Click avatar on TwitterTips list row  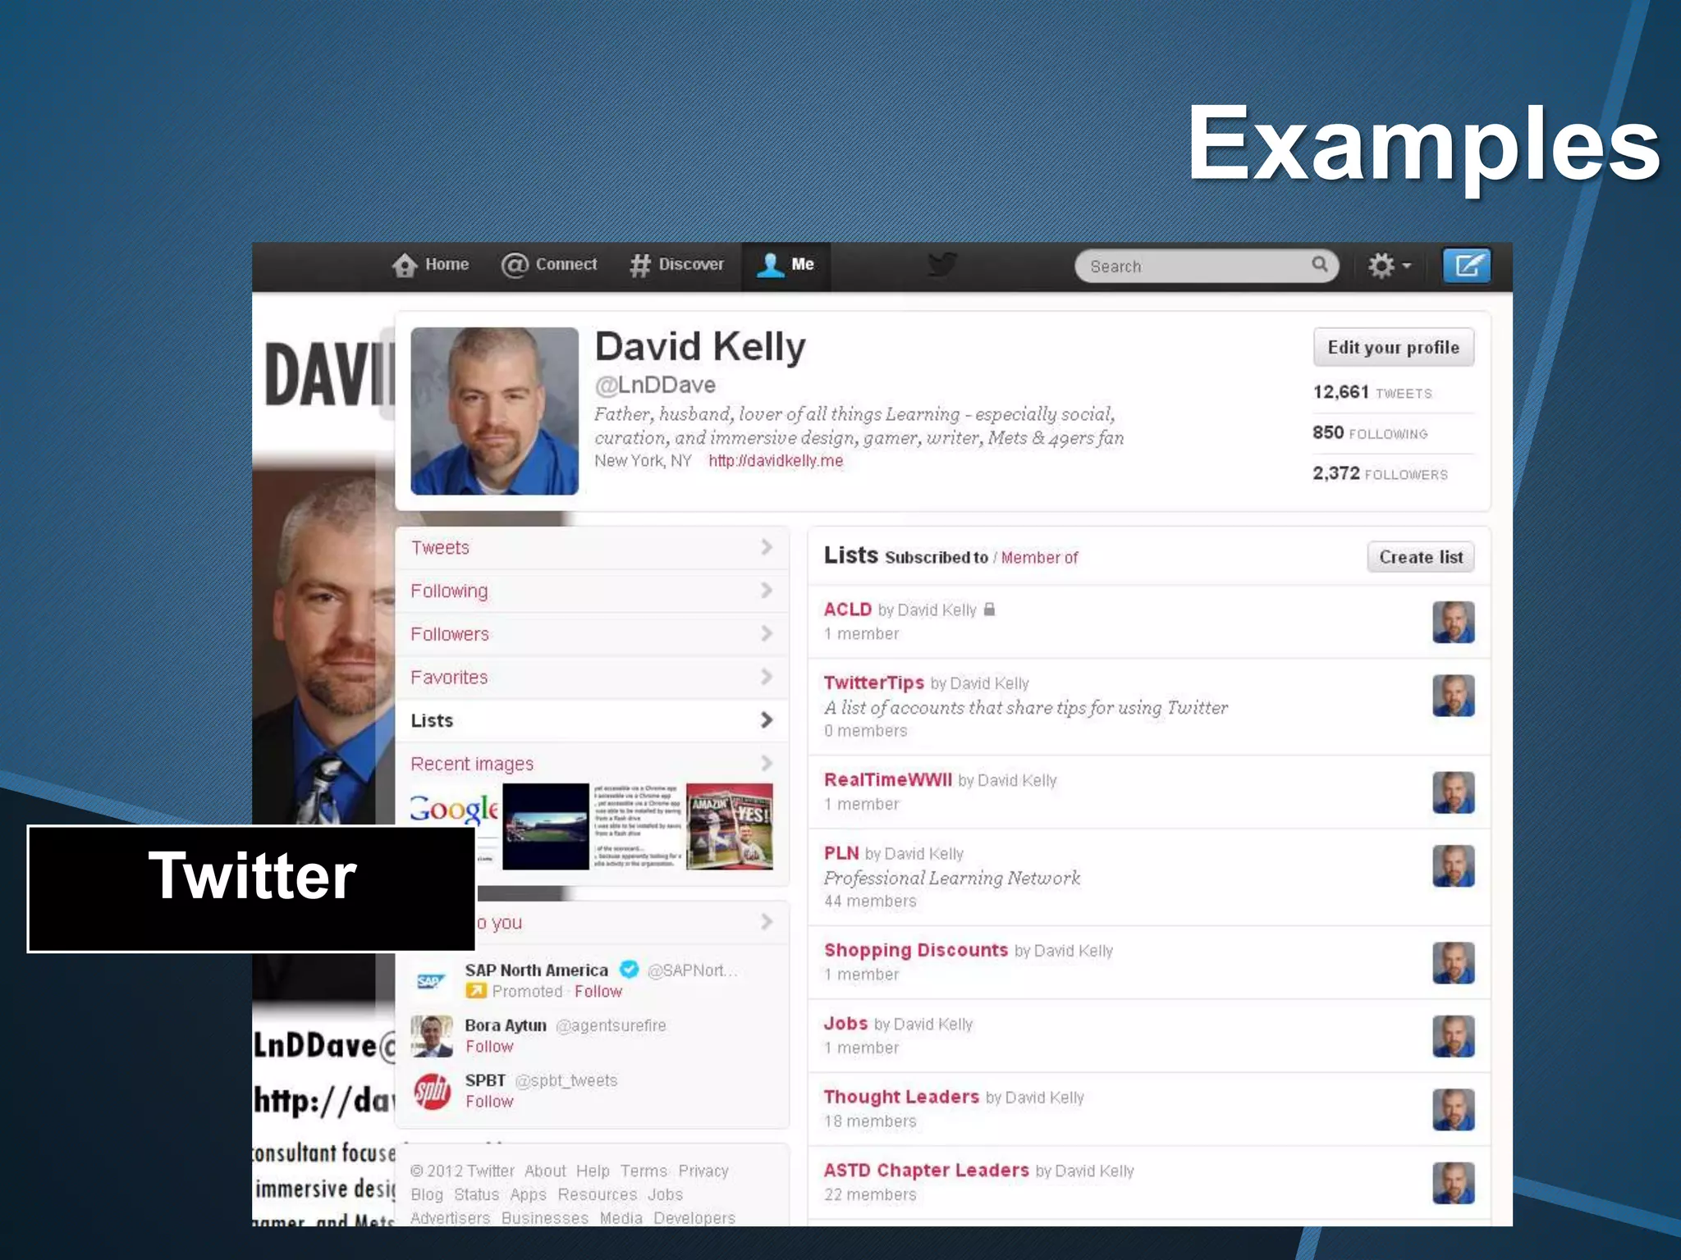coord(1454,696)
